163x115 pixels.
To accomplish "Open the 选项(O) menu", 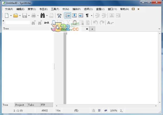I will [x=88, y=9].
